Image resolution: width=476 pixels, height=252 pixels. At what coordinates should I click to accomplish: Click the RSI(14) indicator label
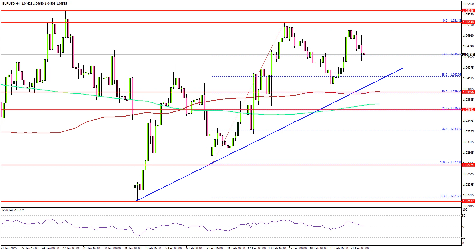(x=13, y=210)
